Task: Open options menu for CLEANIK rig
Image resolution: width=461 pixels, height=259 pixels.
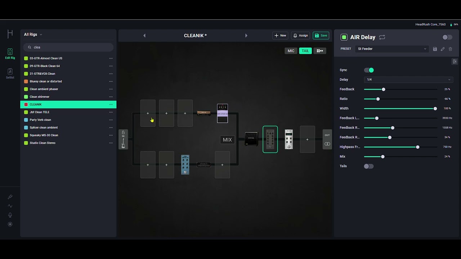Action: tap(111, 105)
